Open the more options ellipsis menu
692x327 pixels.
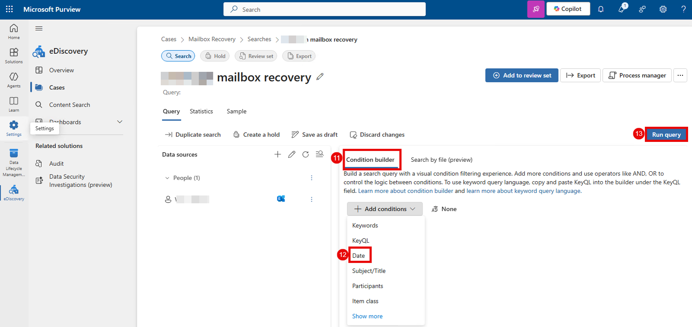680,75
